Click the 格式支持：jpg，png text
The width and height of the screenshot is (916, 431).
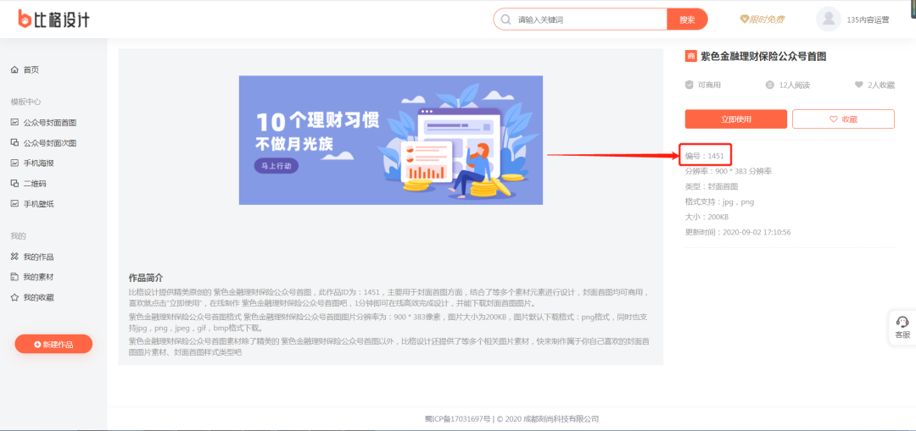click(720, 202)
